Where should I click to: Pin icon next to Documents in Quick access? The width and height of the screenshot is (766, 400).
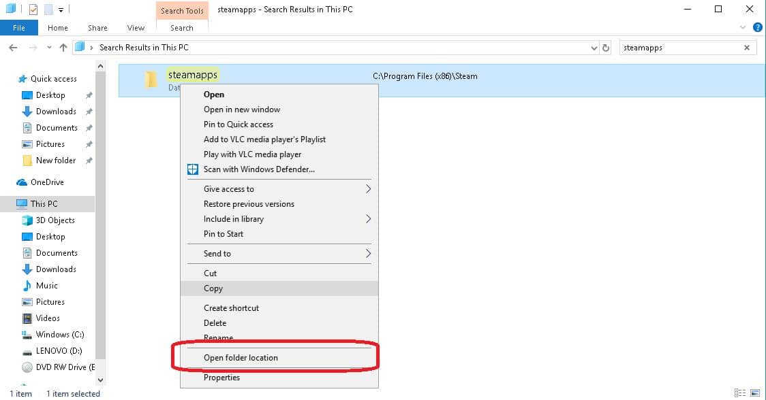click(x=89, y=129)
